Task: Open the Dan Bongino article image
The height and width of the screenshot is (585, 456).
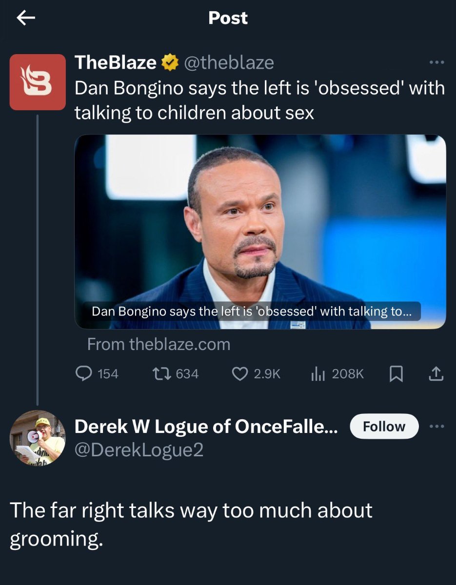Action: tap(260, 219)
